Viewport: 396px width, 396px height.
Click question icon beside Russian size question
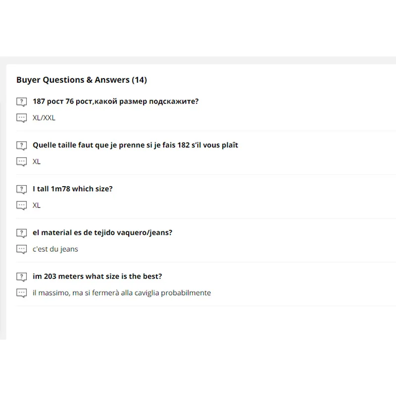[21, 102]
